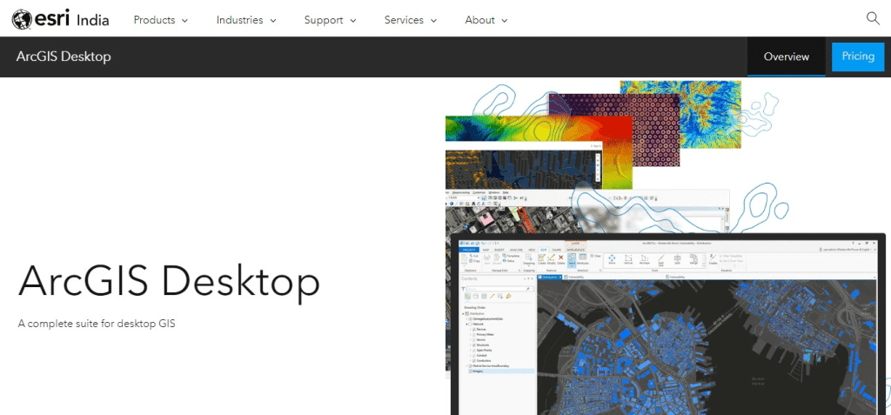Image resolution: width=891 pixels, height=415 pixels.
Task: Expand the Support menu
Action: pyautogui.click(x=330, y=20)
